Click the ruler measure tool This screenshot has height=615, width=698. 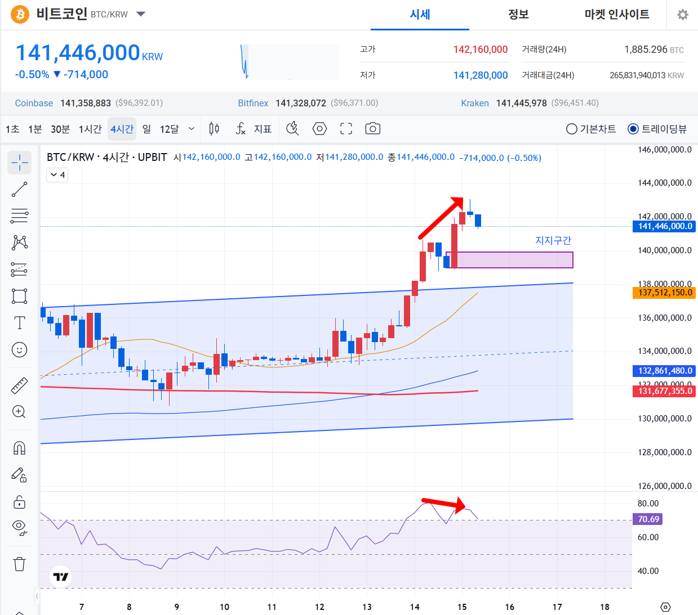click(x=19, y=385)
